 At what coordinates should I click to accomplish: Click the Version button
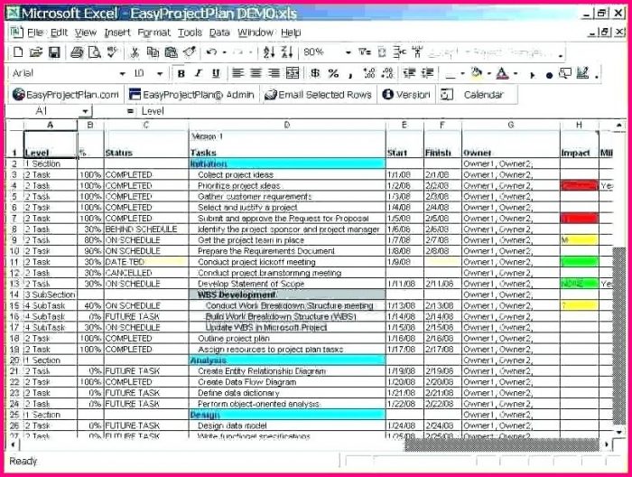click(x=406, y=95)
